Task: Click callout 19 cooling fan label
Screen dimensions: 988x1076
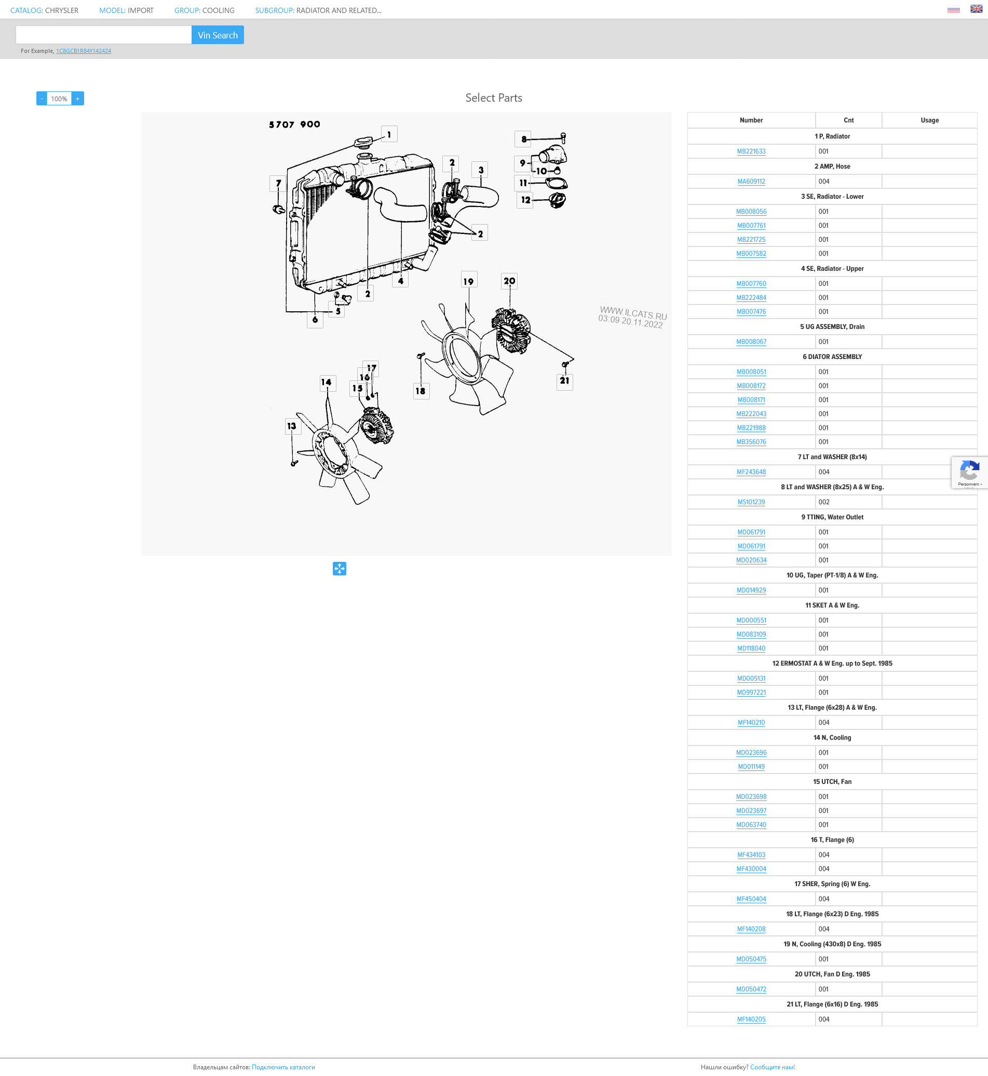Action: [468, 281]
